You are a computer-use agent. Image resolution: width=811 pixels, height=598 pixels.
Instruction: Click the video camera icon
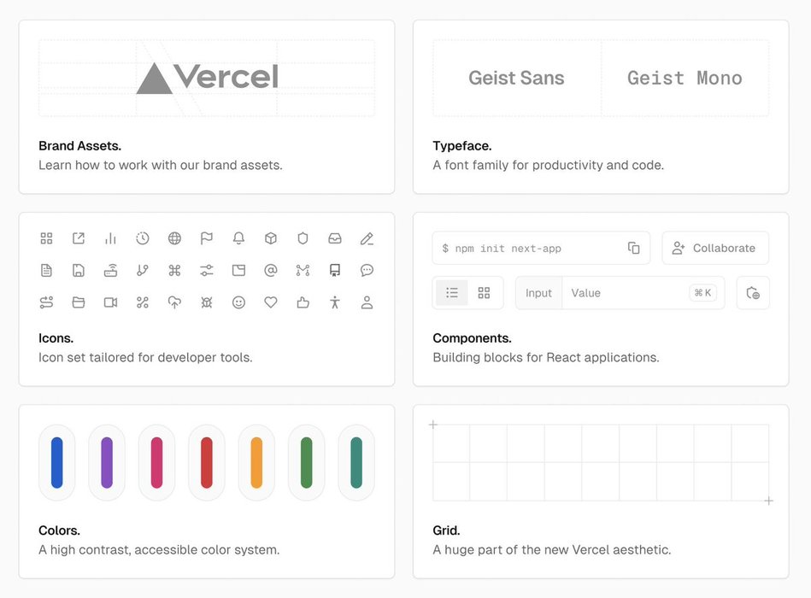(110, 302)
